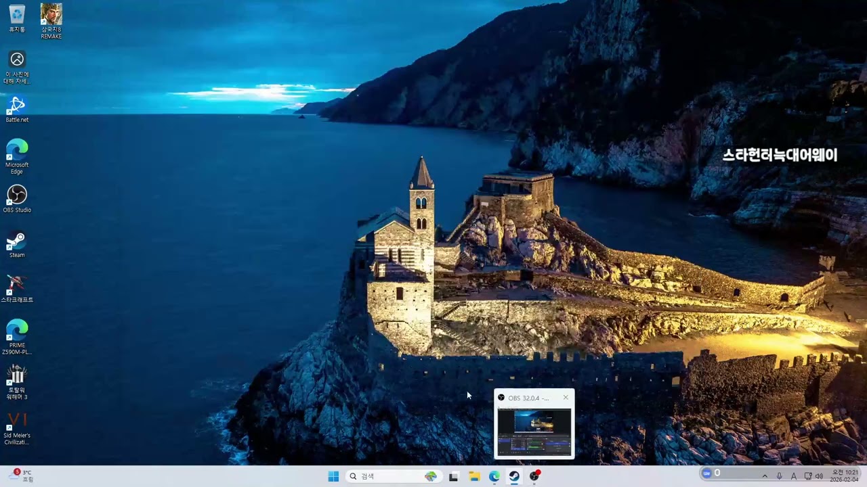
Task: Select the 삼국지8 REMAKE desktop shortcut
Action: pyautogui.click(x=51, y=21)
